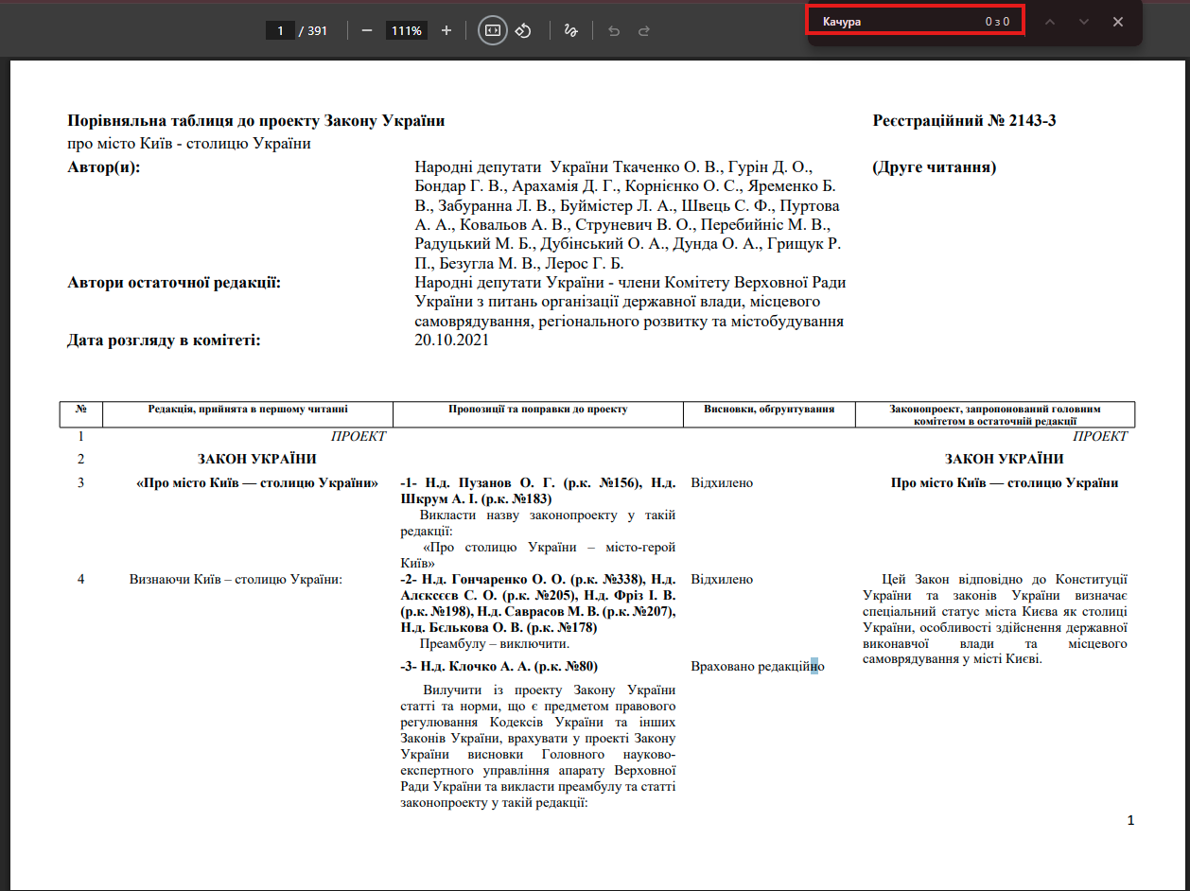Screen dimensions: 1190x891
Task: Click "Відхилено" next to amendment -2-
Action: [723, 579]
